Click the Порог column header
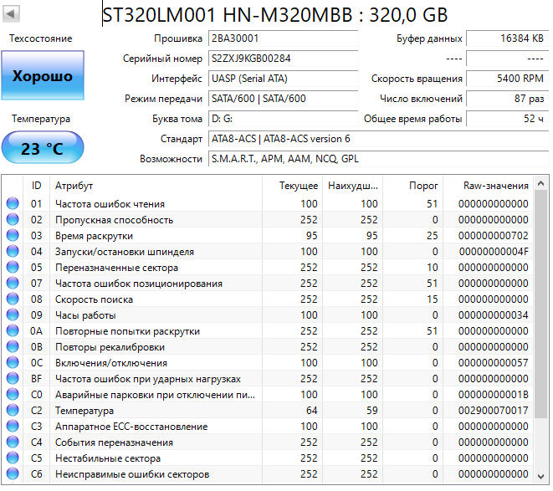 pyautogui.click(x=413, y=186)
